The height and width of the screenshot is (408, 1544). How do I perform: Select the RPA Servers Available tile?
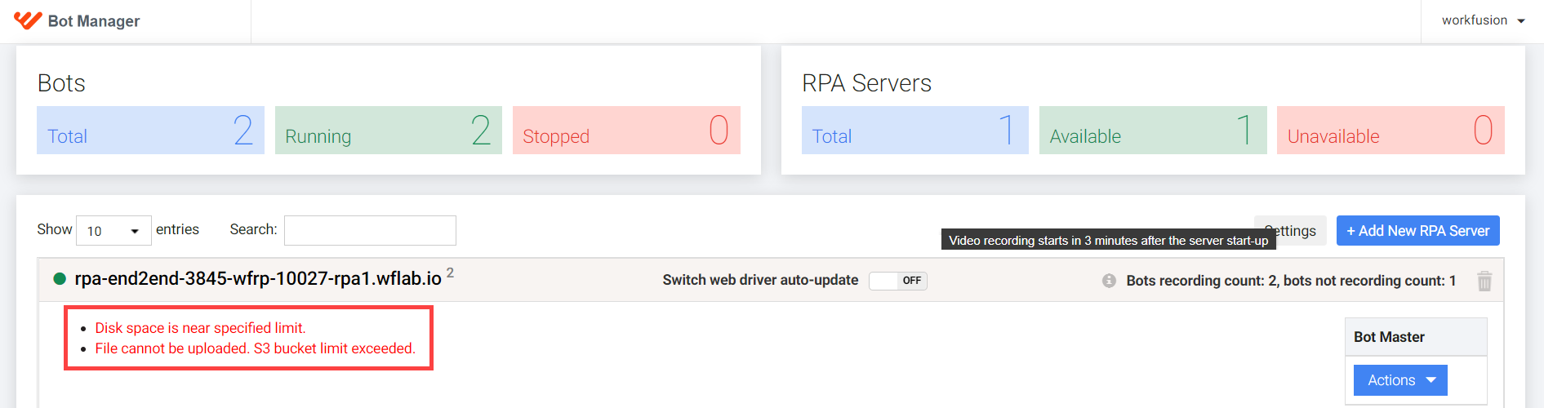[1153, 131]
